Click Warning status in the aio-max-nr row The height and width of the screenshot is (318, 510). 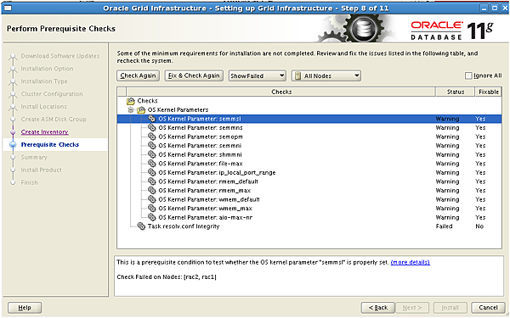click(448, 217)
